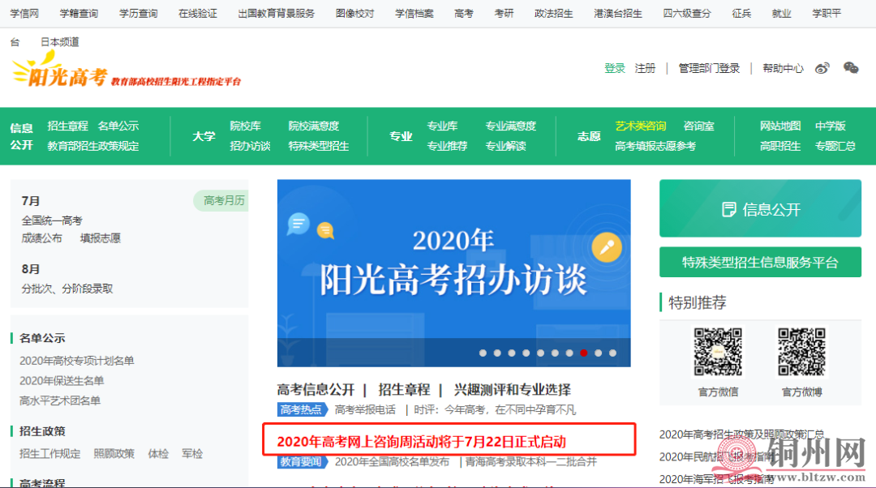Image resolution: width=876 pixels, height=488 pixels.
Task: Click the 官方微博 QR code
Action: (x=801, y=353)
